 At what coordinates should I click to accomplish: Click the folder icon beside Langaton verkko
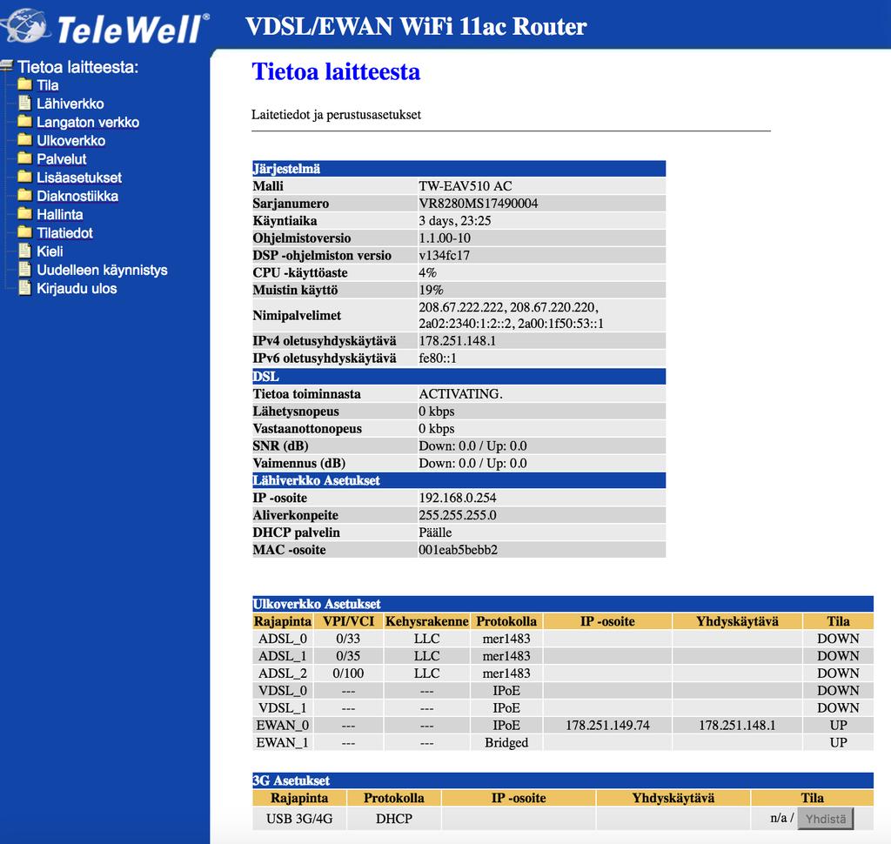pyautogui.click(x=24, y=122)
